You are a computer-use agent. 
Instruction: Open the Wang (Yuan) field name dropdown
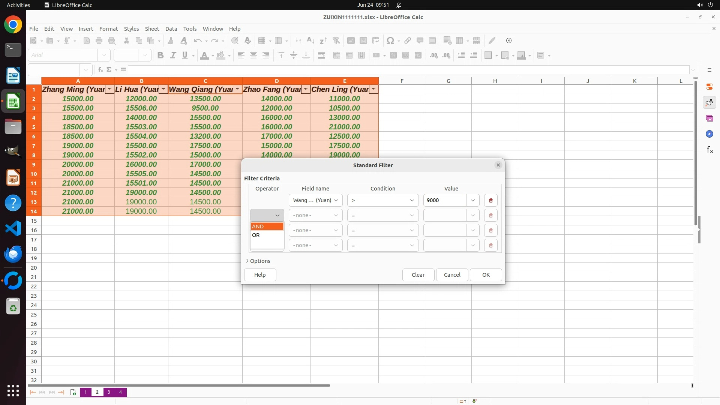(x=315, y=200)
